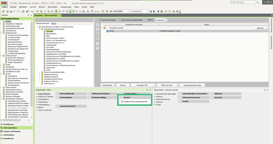Screen dimensions: 273x144
Task: Open Buchführung navigation section
Action: [16, 124]
